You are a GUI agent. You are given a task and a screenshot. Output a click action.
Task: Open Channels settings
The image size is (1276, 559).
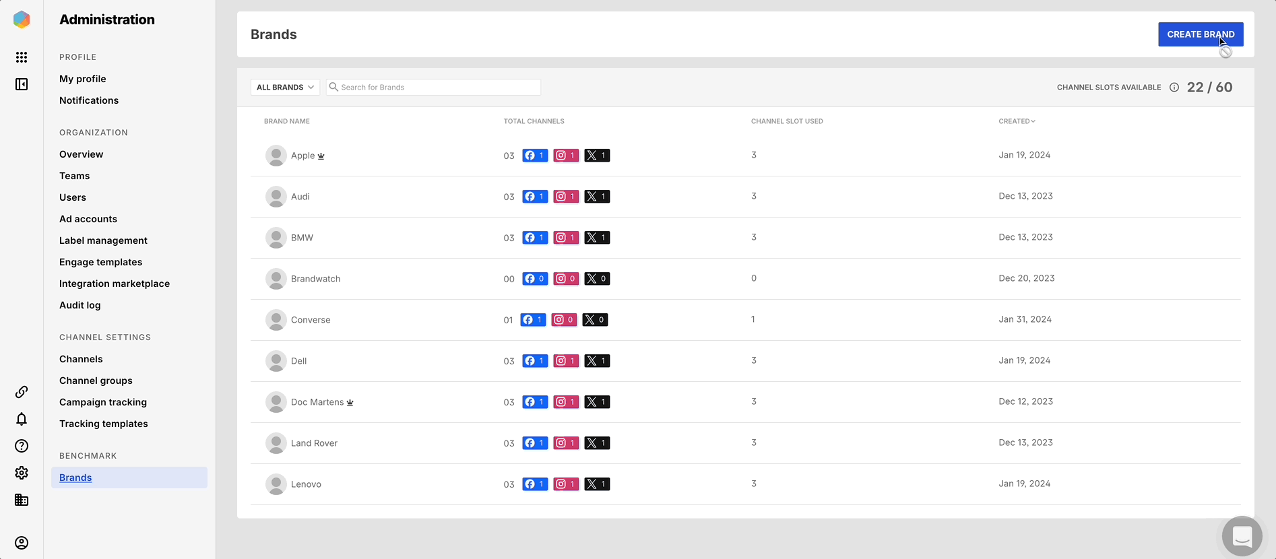coord(81,359)
